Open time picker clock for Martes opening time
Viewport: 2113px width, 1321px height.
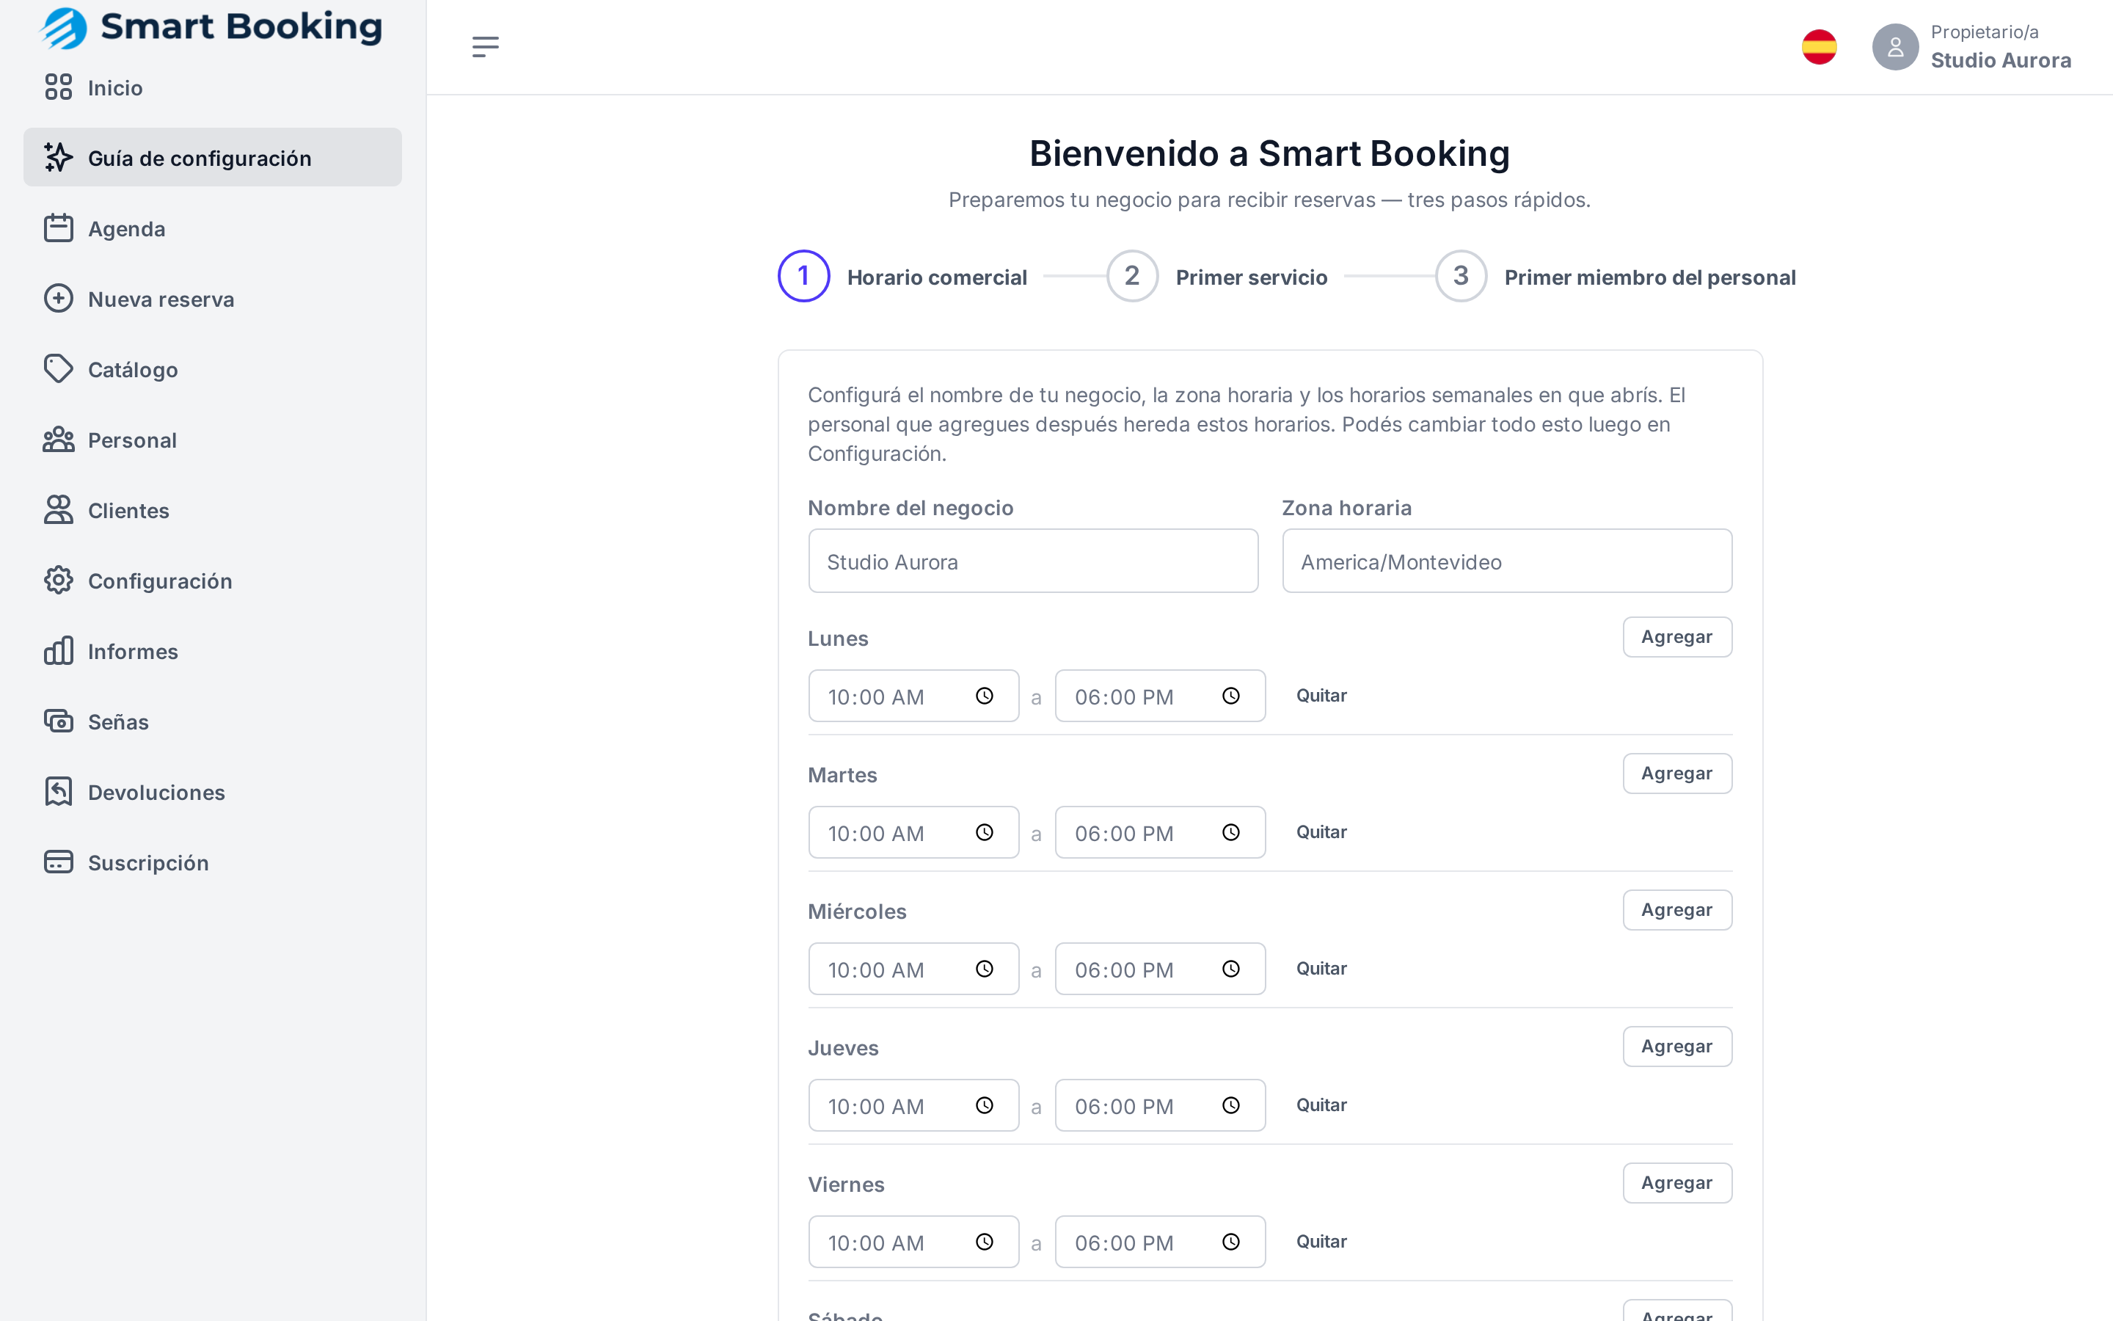984,833
